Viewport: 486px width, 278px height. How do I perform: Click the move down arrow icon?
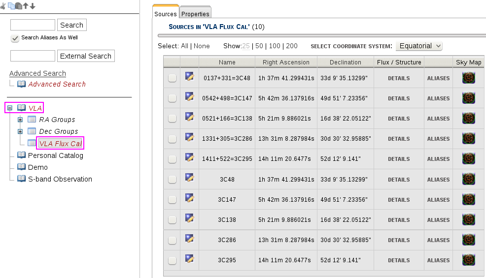(33, 6)
